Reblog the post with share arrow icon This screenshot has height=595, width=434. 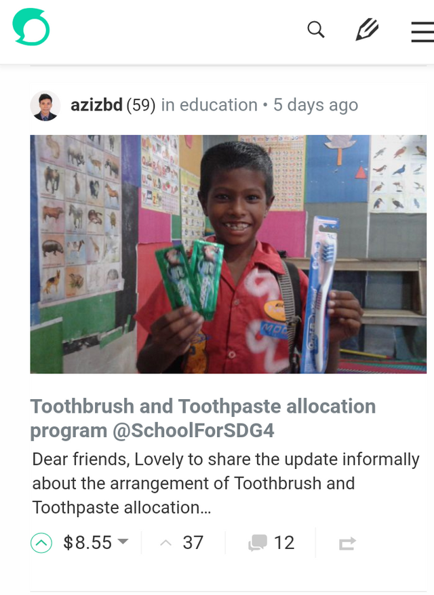click(347, 543)
